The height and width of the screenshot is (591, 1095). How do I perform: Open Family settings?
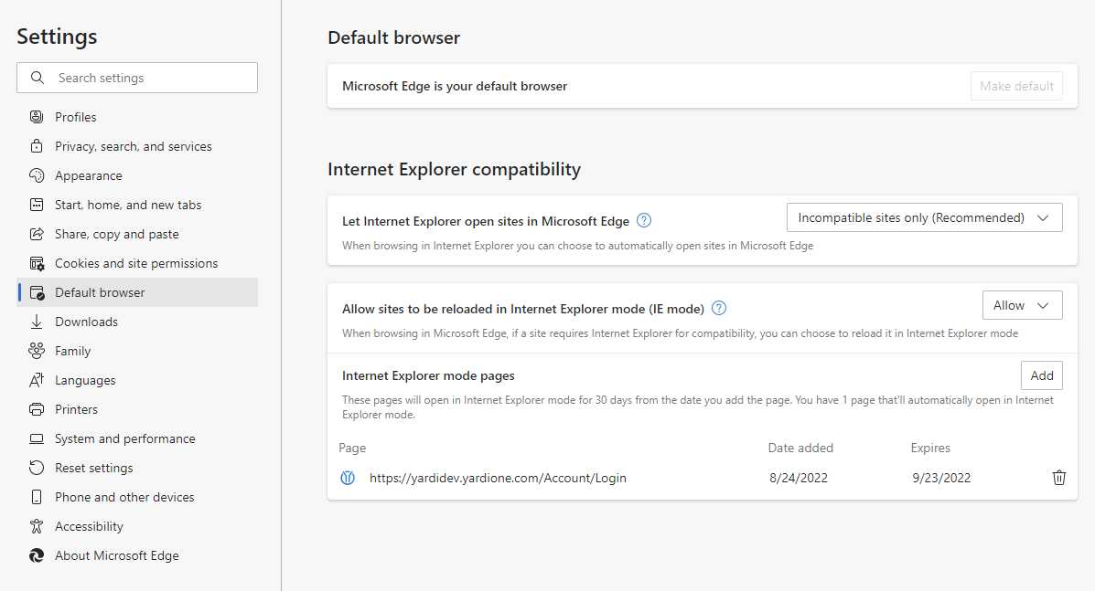[137, 351]
